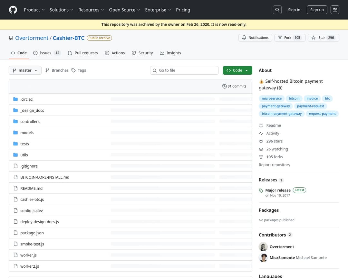Click the pulse icon beside Activity
Screen dimensions: 348x278
click(261, 134)
